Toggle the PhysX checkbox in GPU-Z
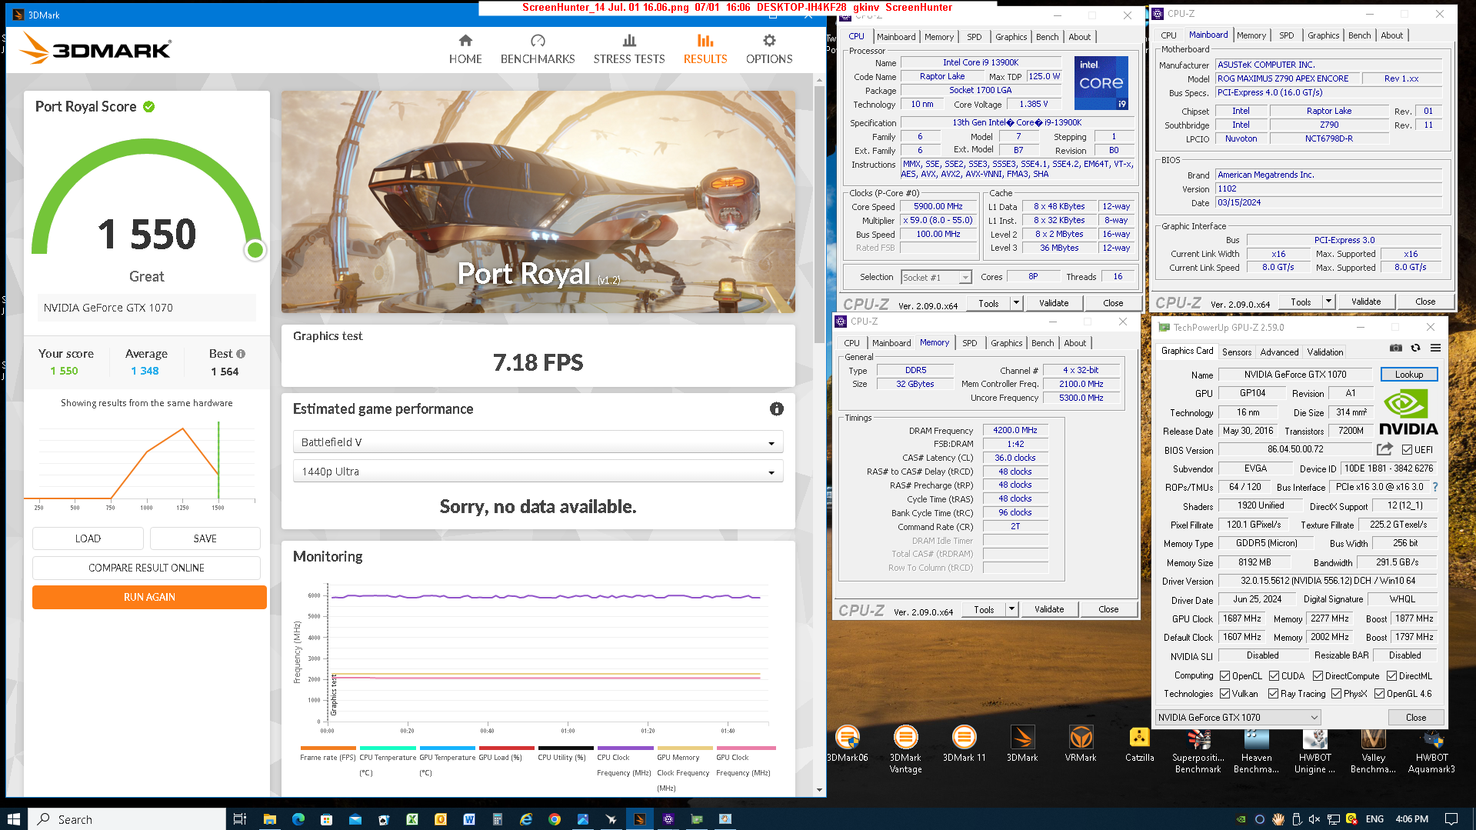Viewport: 1476px width, 830px height. [1337, 694]
